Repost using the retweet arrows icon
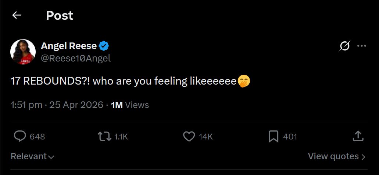Screen dimensions: 379x175 104,137
